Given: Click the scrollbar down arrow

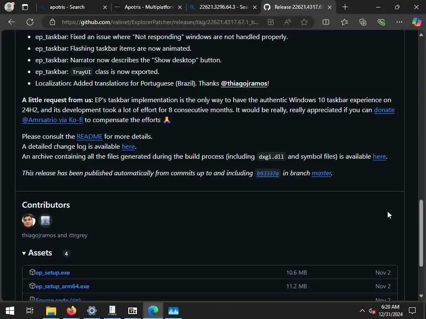Looking at the screenshot, I should [x=421, y=296].
